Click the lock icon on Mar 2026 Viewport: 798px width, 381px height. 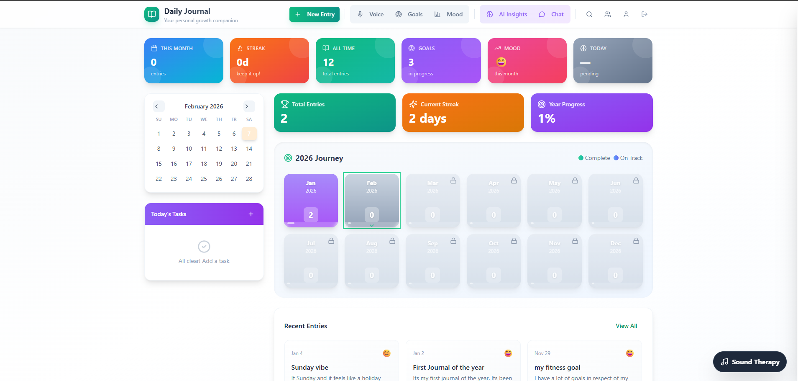pos(453,180)
